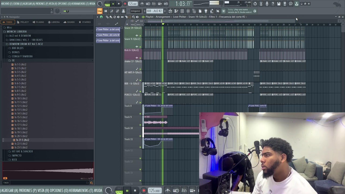345x194 pixels.
Task: Click the Record button in top transport
Action: [125, 4]
